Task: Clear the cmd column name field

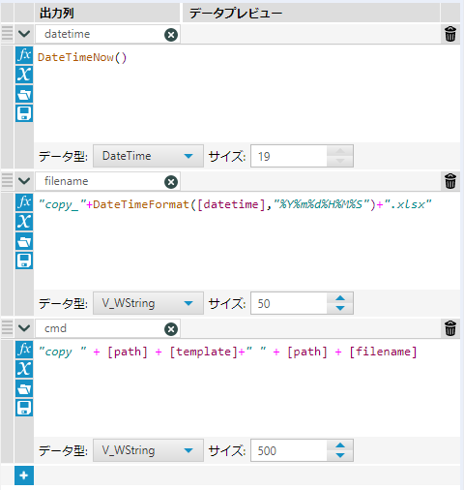Action: (171, 329)
